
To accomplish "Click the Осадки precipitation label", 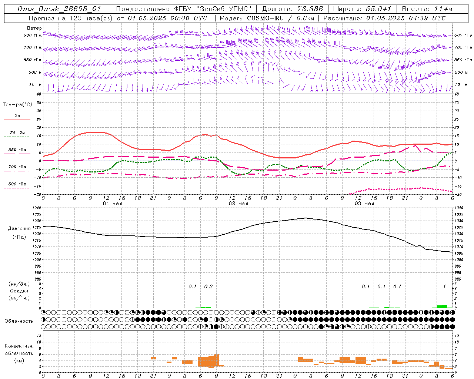I will pos(19,291).
